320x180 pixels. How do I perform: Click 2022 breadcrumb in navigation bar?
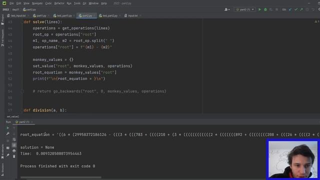coord(5,9)
